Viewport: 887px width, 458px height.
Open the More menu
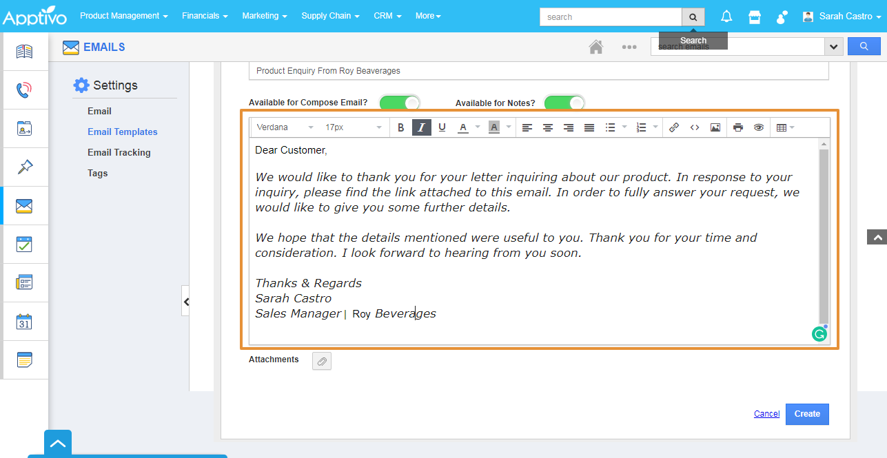tap(428, 16)
